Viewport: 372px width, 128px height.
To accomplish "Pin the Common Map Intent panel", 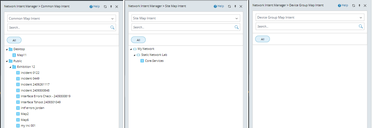I will point(111,7).
